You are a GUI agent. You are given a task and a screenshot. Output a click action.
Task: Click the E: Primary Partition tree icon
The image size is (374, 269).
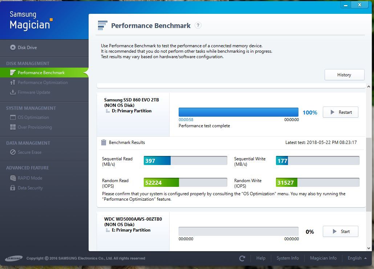click(x=108, y=230)
